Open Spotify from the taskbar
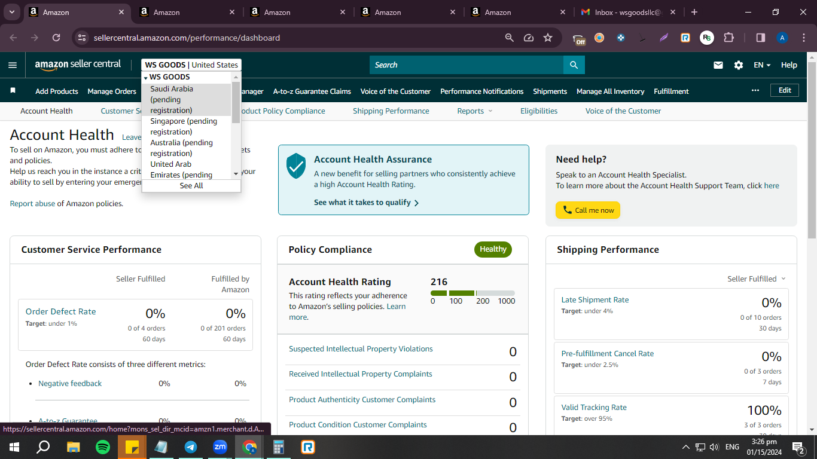The width and height of the screenshot is (817, 459). tap(103, 447)
